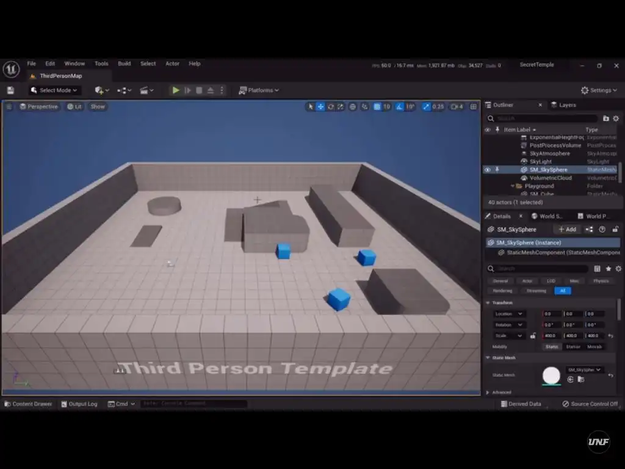Toggle surface snapping in the viewport
Viewport: 625px width, 469px height.
pyautogui.click(x=364, y=106)
